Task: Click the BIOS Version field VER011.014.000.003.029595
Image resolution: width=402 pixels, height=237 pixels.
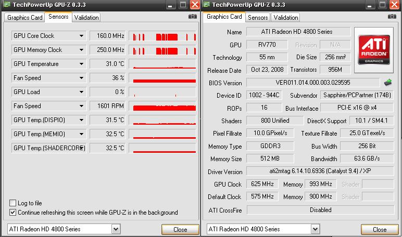Action: (x=313, y=83)
